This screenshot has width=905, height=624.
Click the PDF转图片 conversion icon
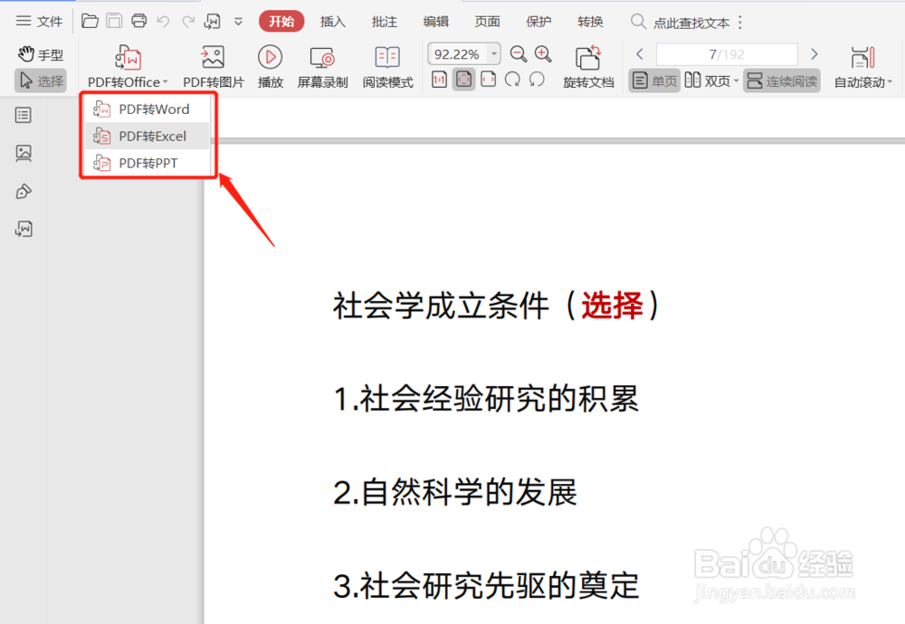(x=212, y=61)
